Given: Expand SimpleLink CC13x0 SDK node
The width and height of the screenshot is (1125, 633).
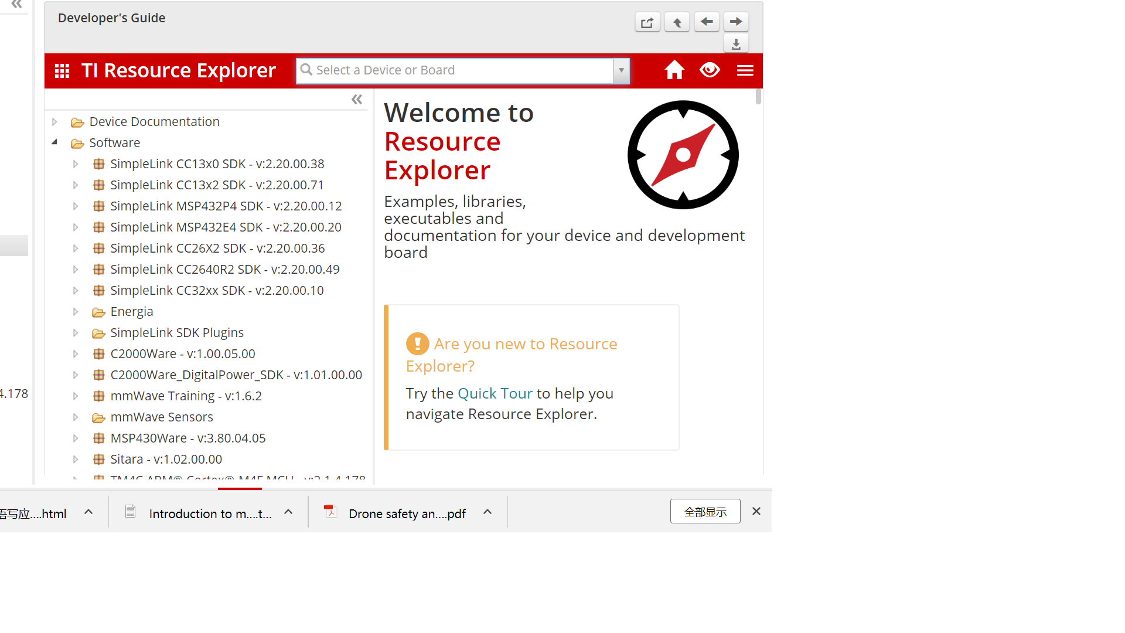Looking at the screenshot, I should (76, 164).
